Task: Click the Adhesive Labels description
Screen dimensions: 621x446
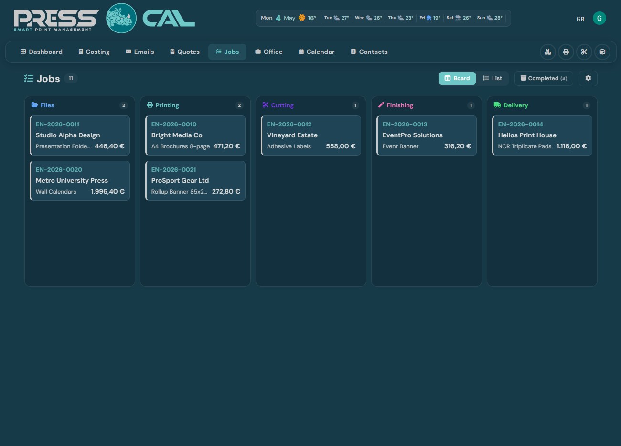Action: (289, 146)
